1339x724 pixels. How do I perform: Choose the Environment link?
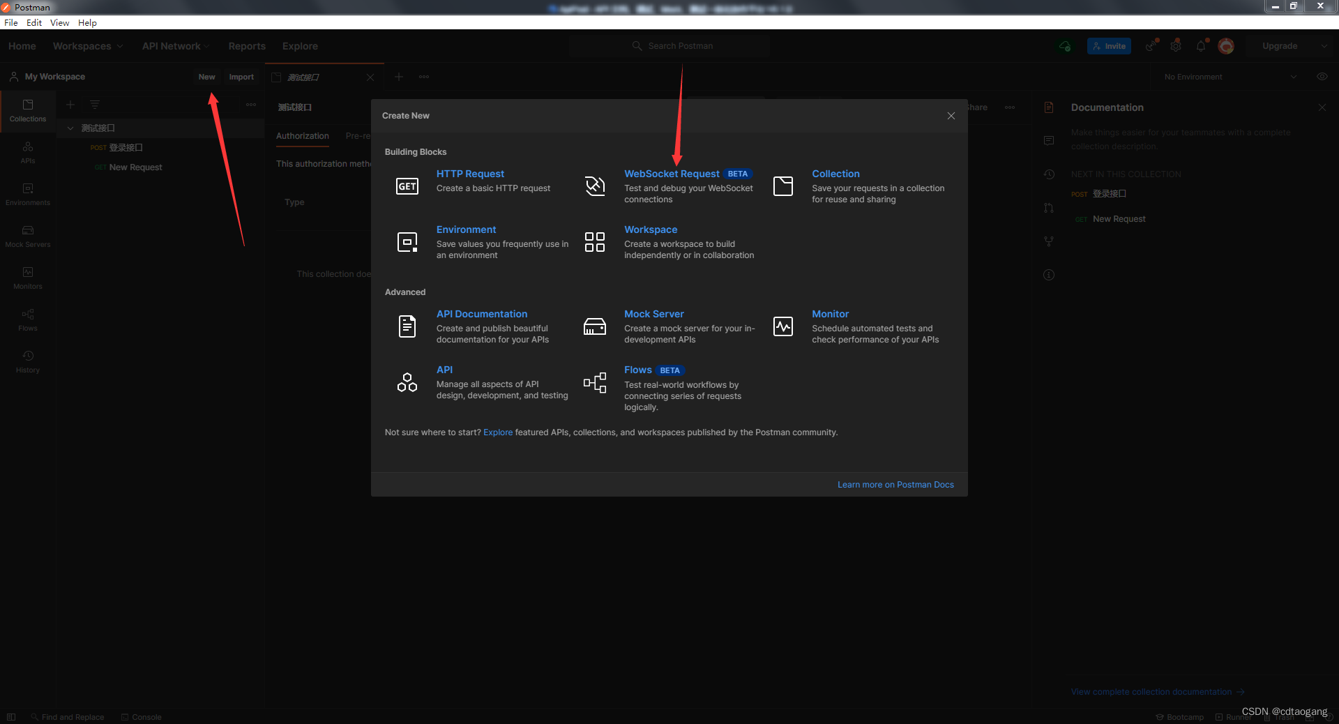466,229
